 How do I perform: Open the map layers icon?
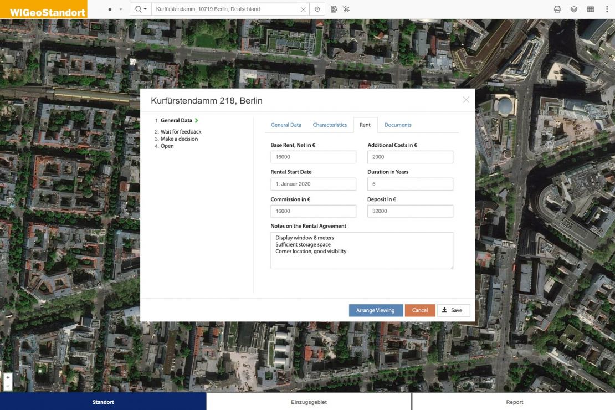[x=574, y=9]
